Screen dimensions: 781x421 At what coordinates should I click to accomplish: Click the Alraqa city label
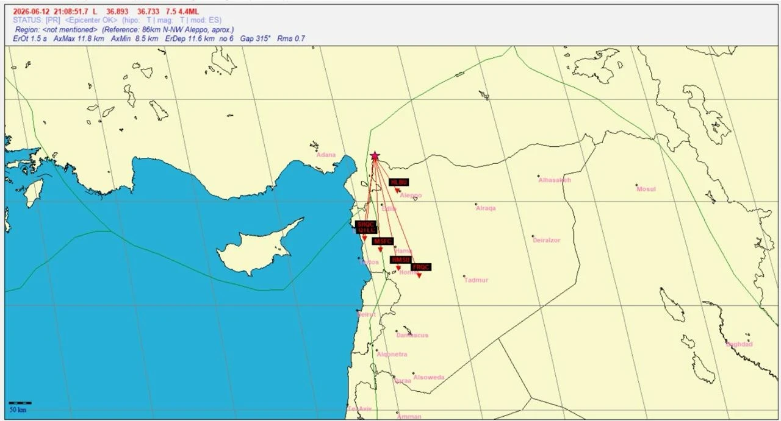pyautogui.click(x=486, y=208)
